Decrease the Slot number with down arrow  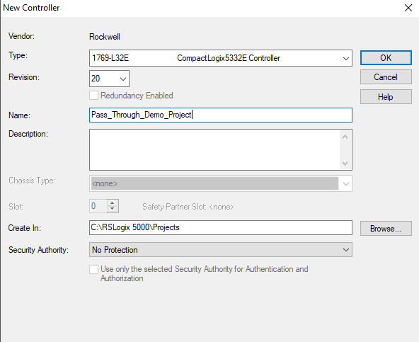point(113,209)
